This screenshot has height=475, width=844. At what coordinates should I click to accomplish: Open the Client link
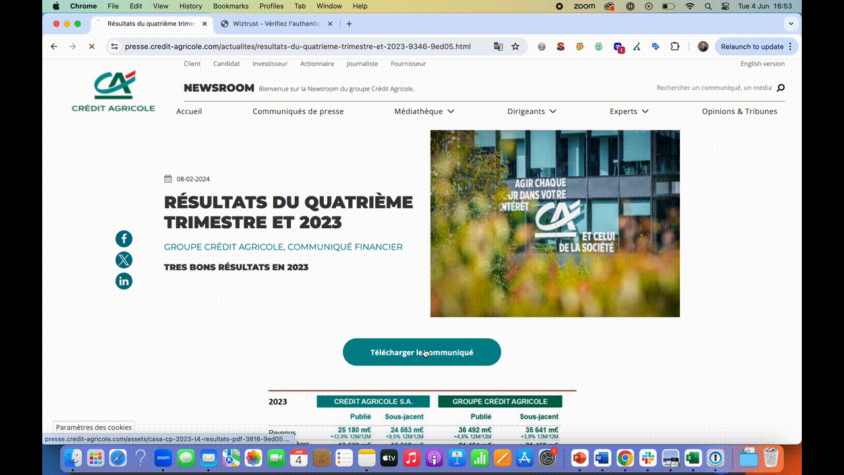tap(192, 64)
